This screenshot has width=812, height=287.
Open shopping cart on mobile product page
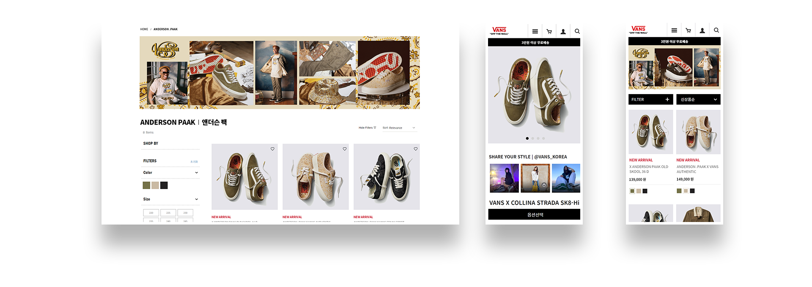click(549, 31)
